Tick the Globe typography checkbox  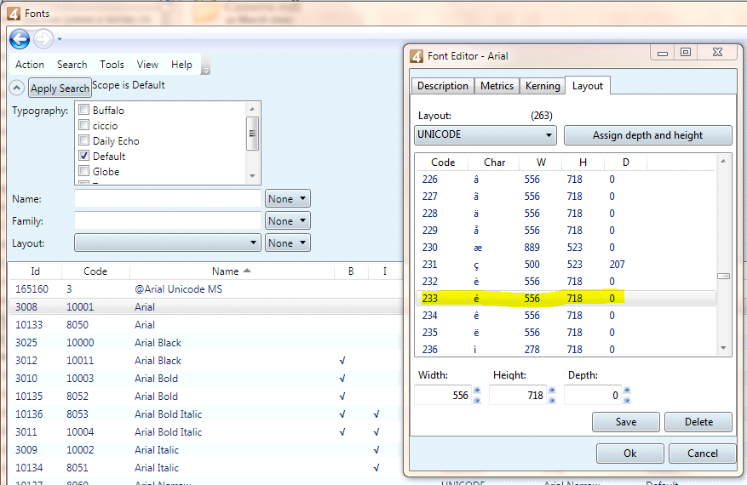coord(83,170)
